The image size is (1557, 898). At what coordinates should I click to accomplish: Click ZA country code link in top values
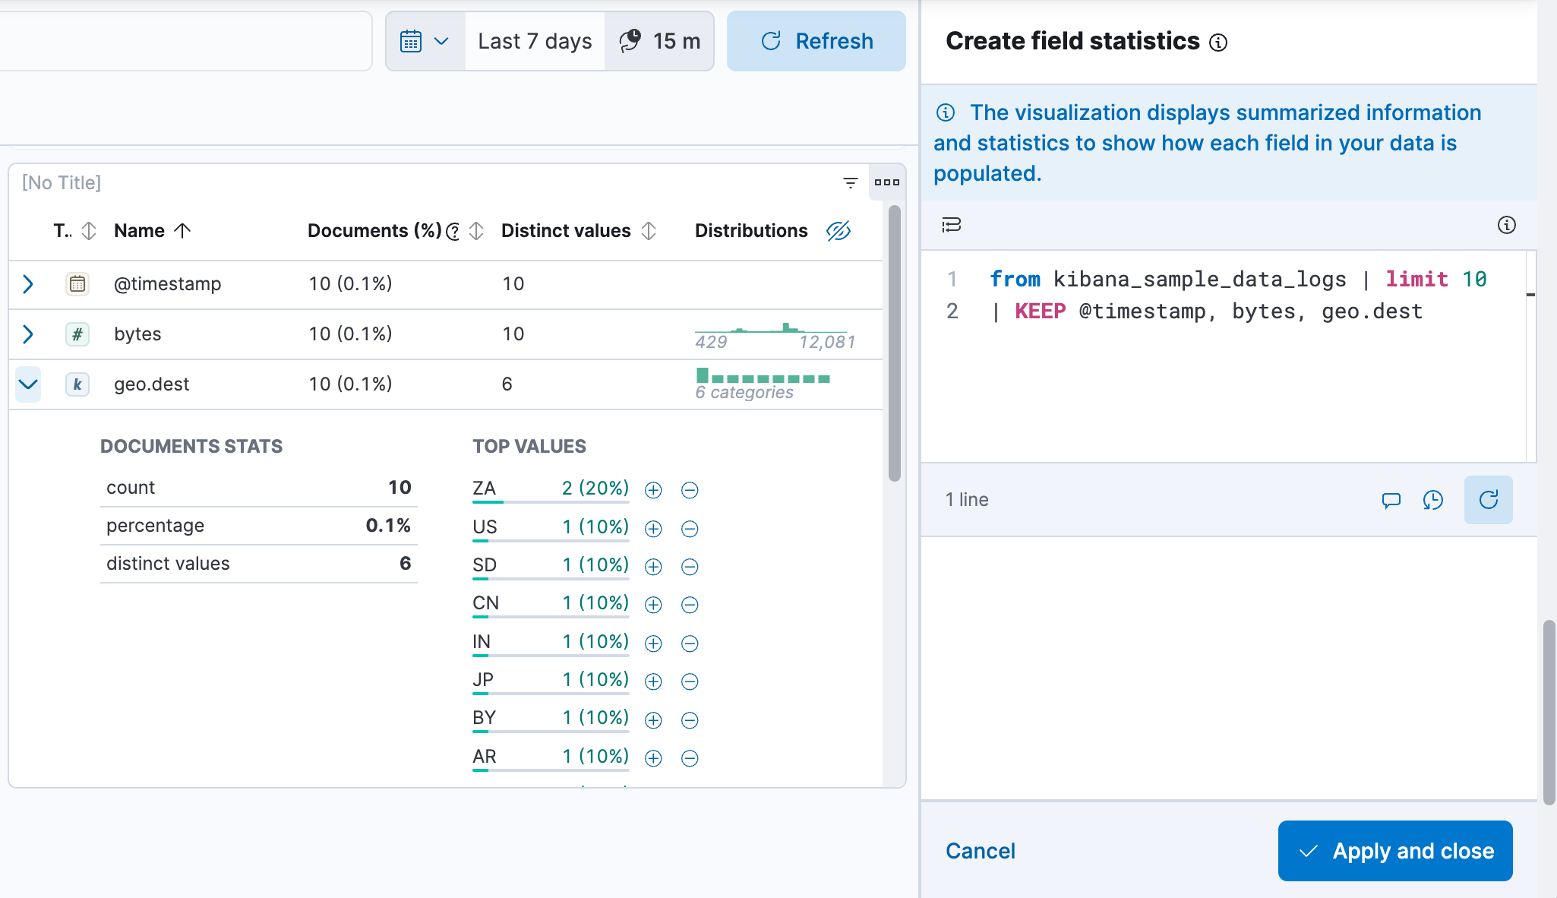pyautogui.click(x=483, y=489)
